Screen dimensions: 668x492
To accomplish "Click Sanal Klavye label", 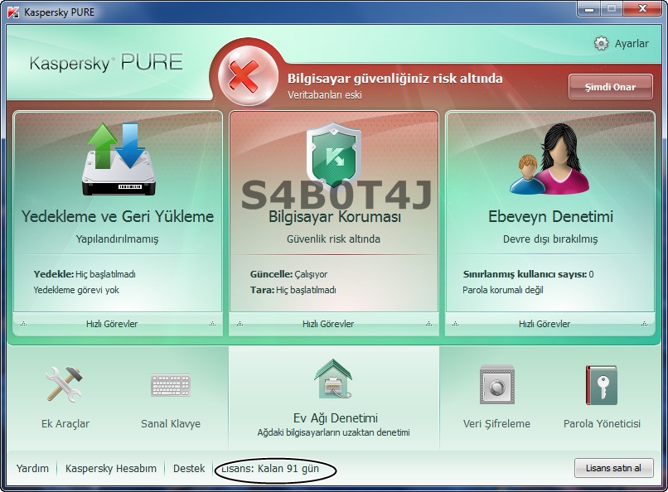I will [171, 424].
